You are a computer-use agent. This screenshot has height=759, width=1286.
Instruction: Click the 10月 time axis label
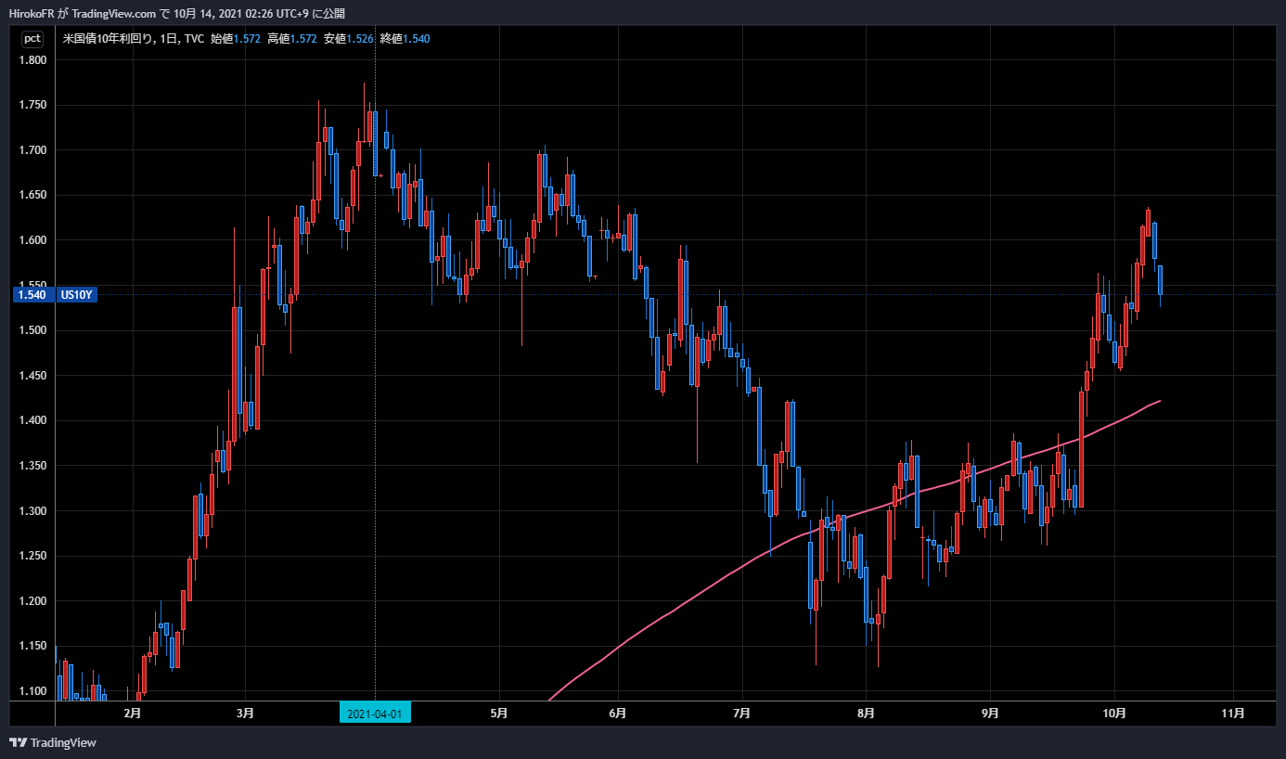point(1114,714)
